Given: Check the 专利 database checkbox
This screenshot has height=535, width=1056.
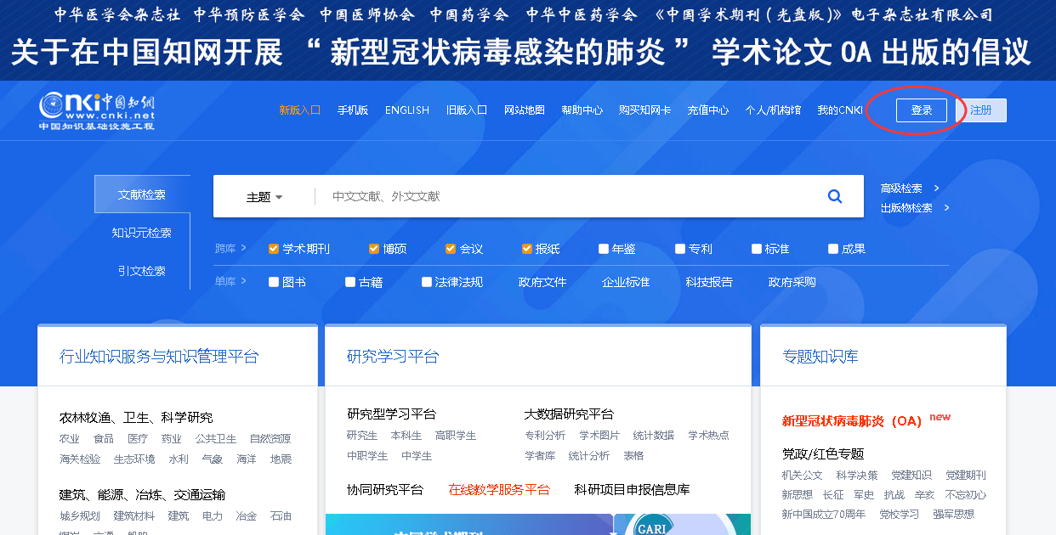Looking at the screenshot, I should click(680, 249).
